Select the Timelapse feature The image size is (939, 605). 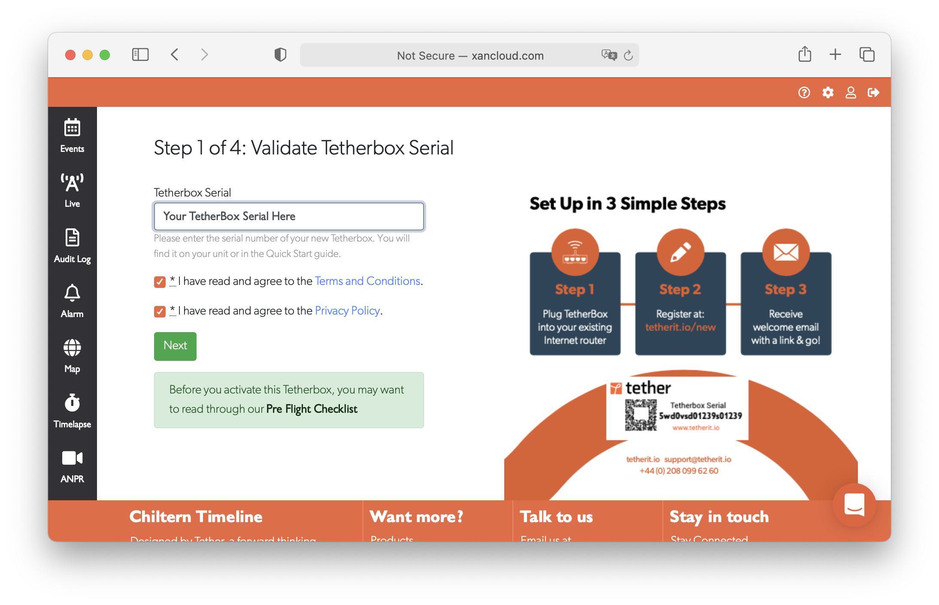click(x=72, y=409)
